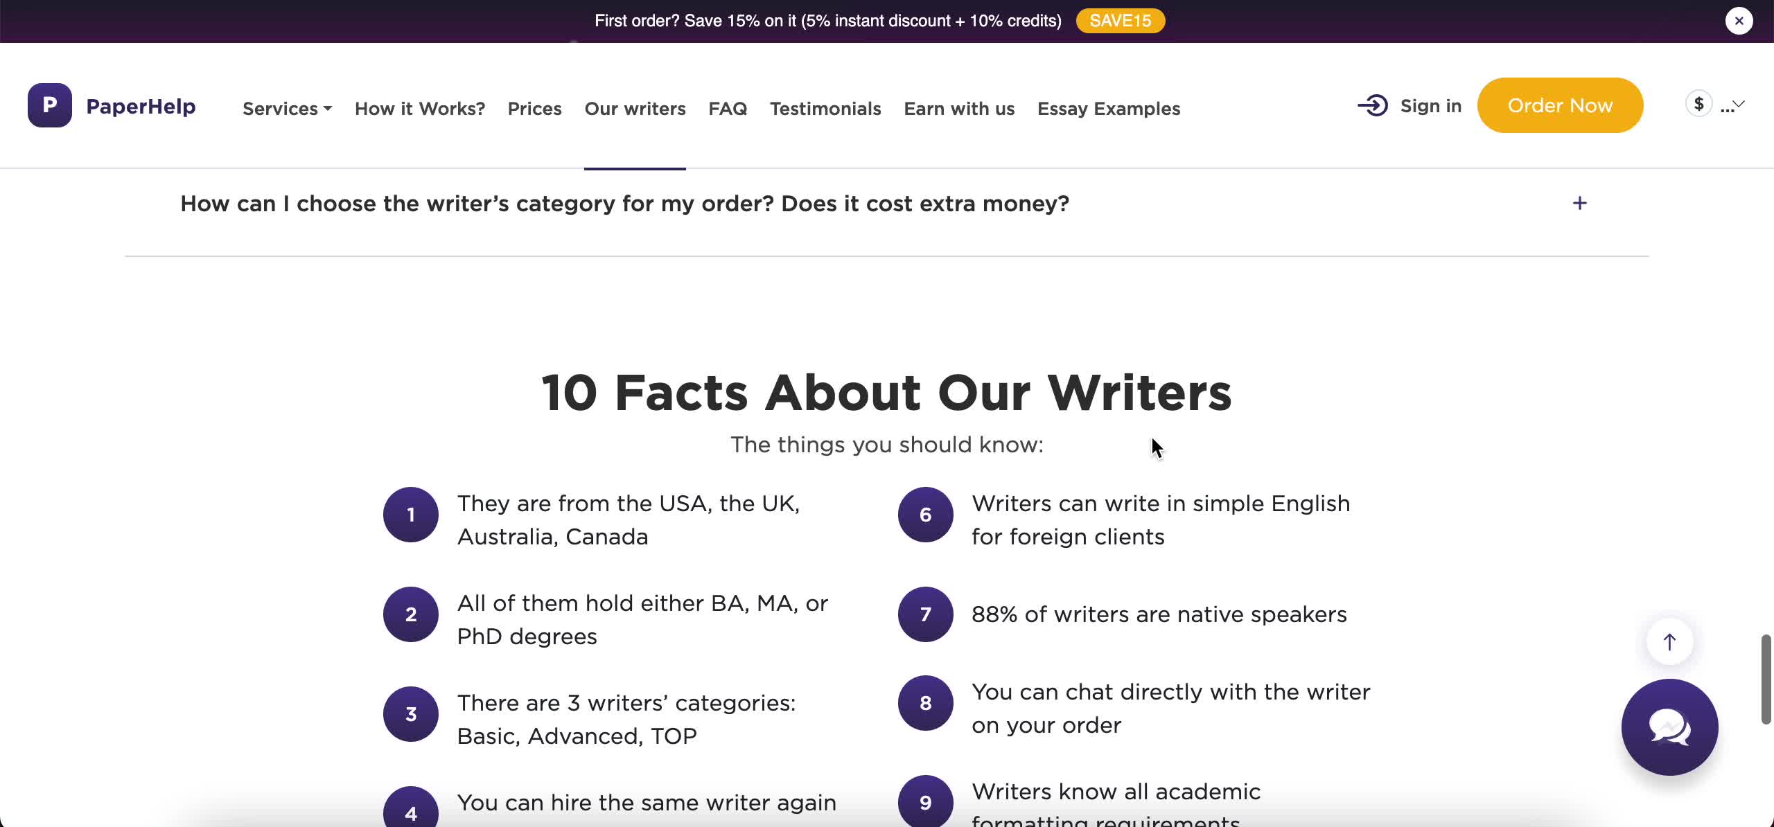Click the number 7 fact circle
The width and height of the screenshot is (1774, 827).
click(x=925, y=614)
